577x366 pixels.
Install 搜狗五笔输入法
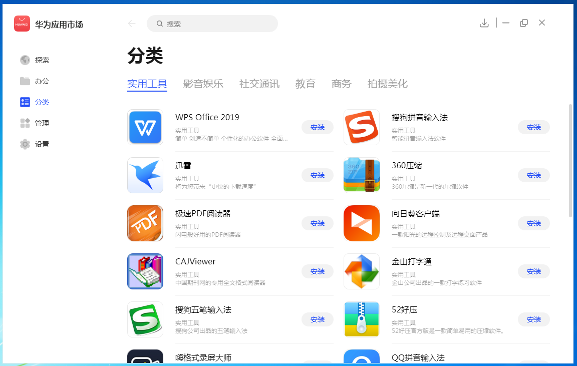(x=318, y=319)
